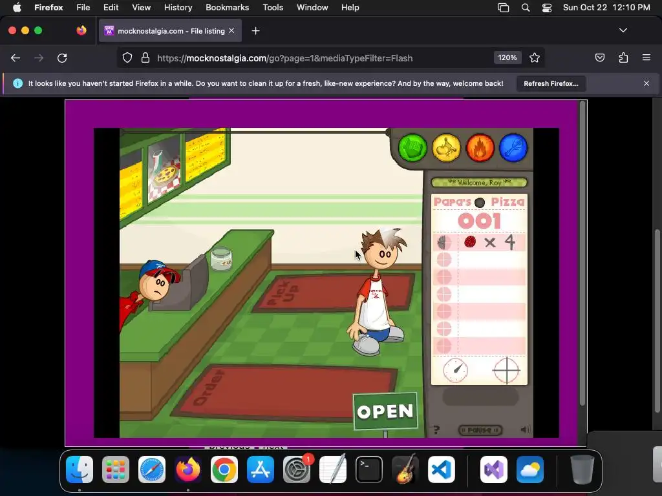662x496 pixels.
Task: Select the mocknostalgia.com File listing tab
Action: (170, 31)
